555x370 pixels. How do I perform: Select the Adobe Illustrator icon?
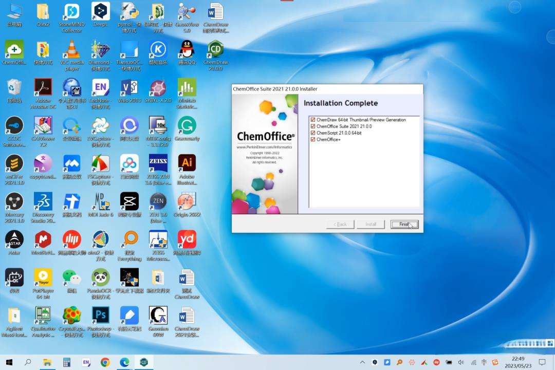pos(187,169)
